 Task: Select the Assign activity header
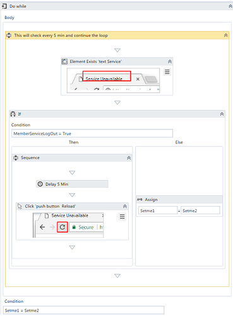[179, 199]
